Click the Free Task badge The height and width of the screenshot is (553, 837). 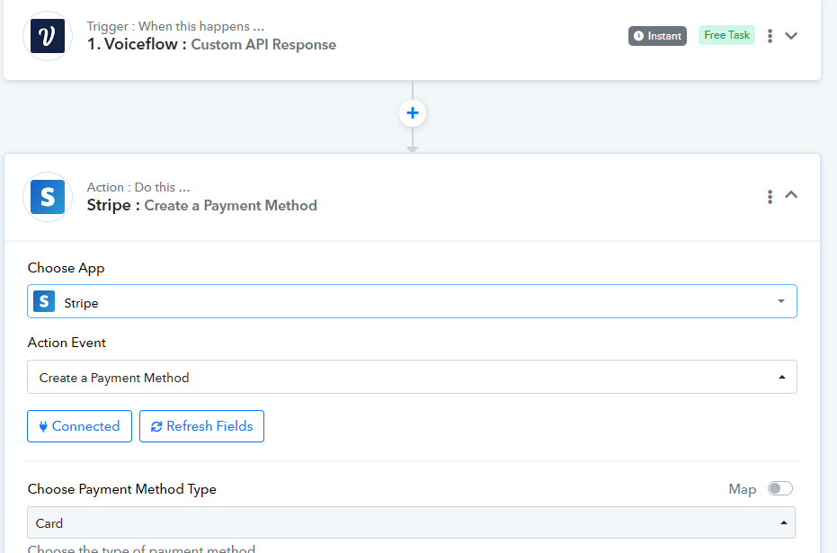(726, 35)
